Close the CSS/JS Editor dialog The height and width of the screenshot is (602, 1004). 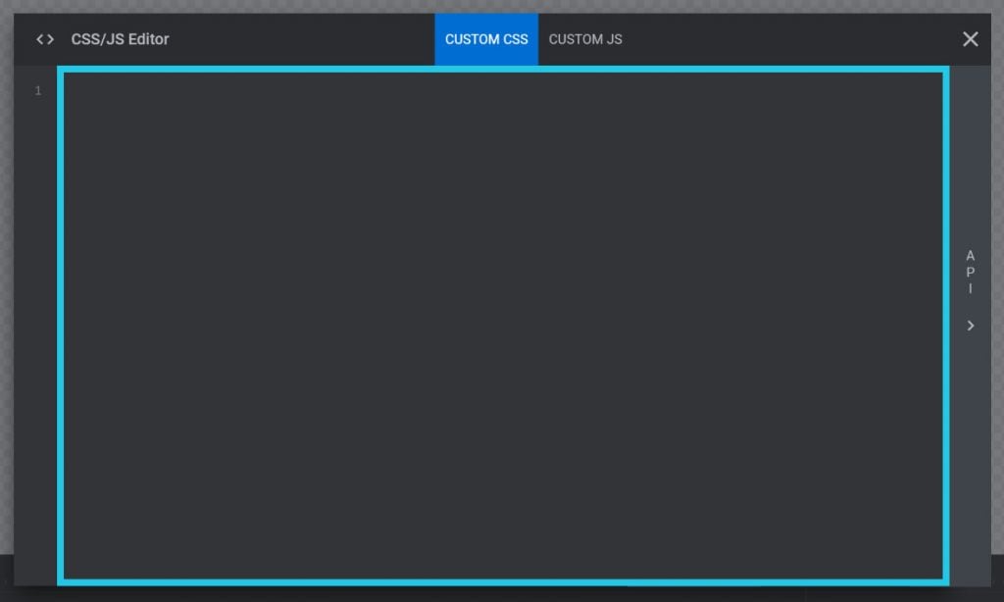click(x=970, y=39)
